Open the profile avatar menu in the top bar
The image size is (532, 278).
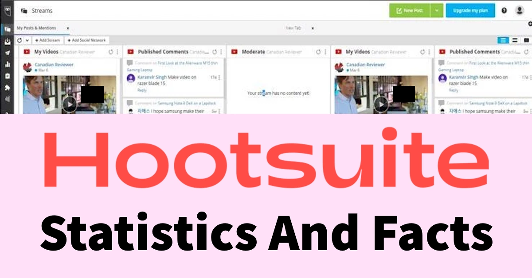point(520,10)
